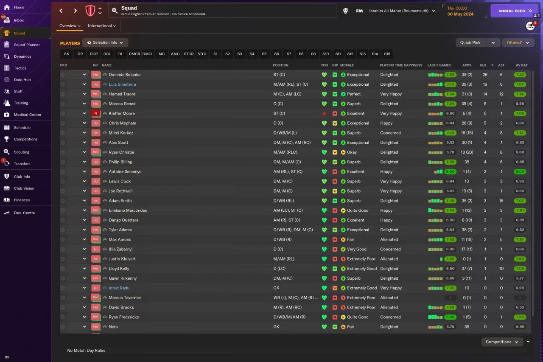Open position dropdown in Adam Smith row
Viewport: 543px width, 362px height.
84,201
